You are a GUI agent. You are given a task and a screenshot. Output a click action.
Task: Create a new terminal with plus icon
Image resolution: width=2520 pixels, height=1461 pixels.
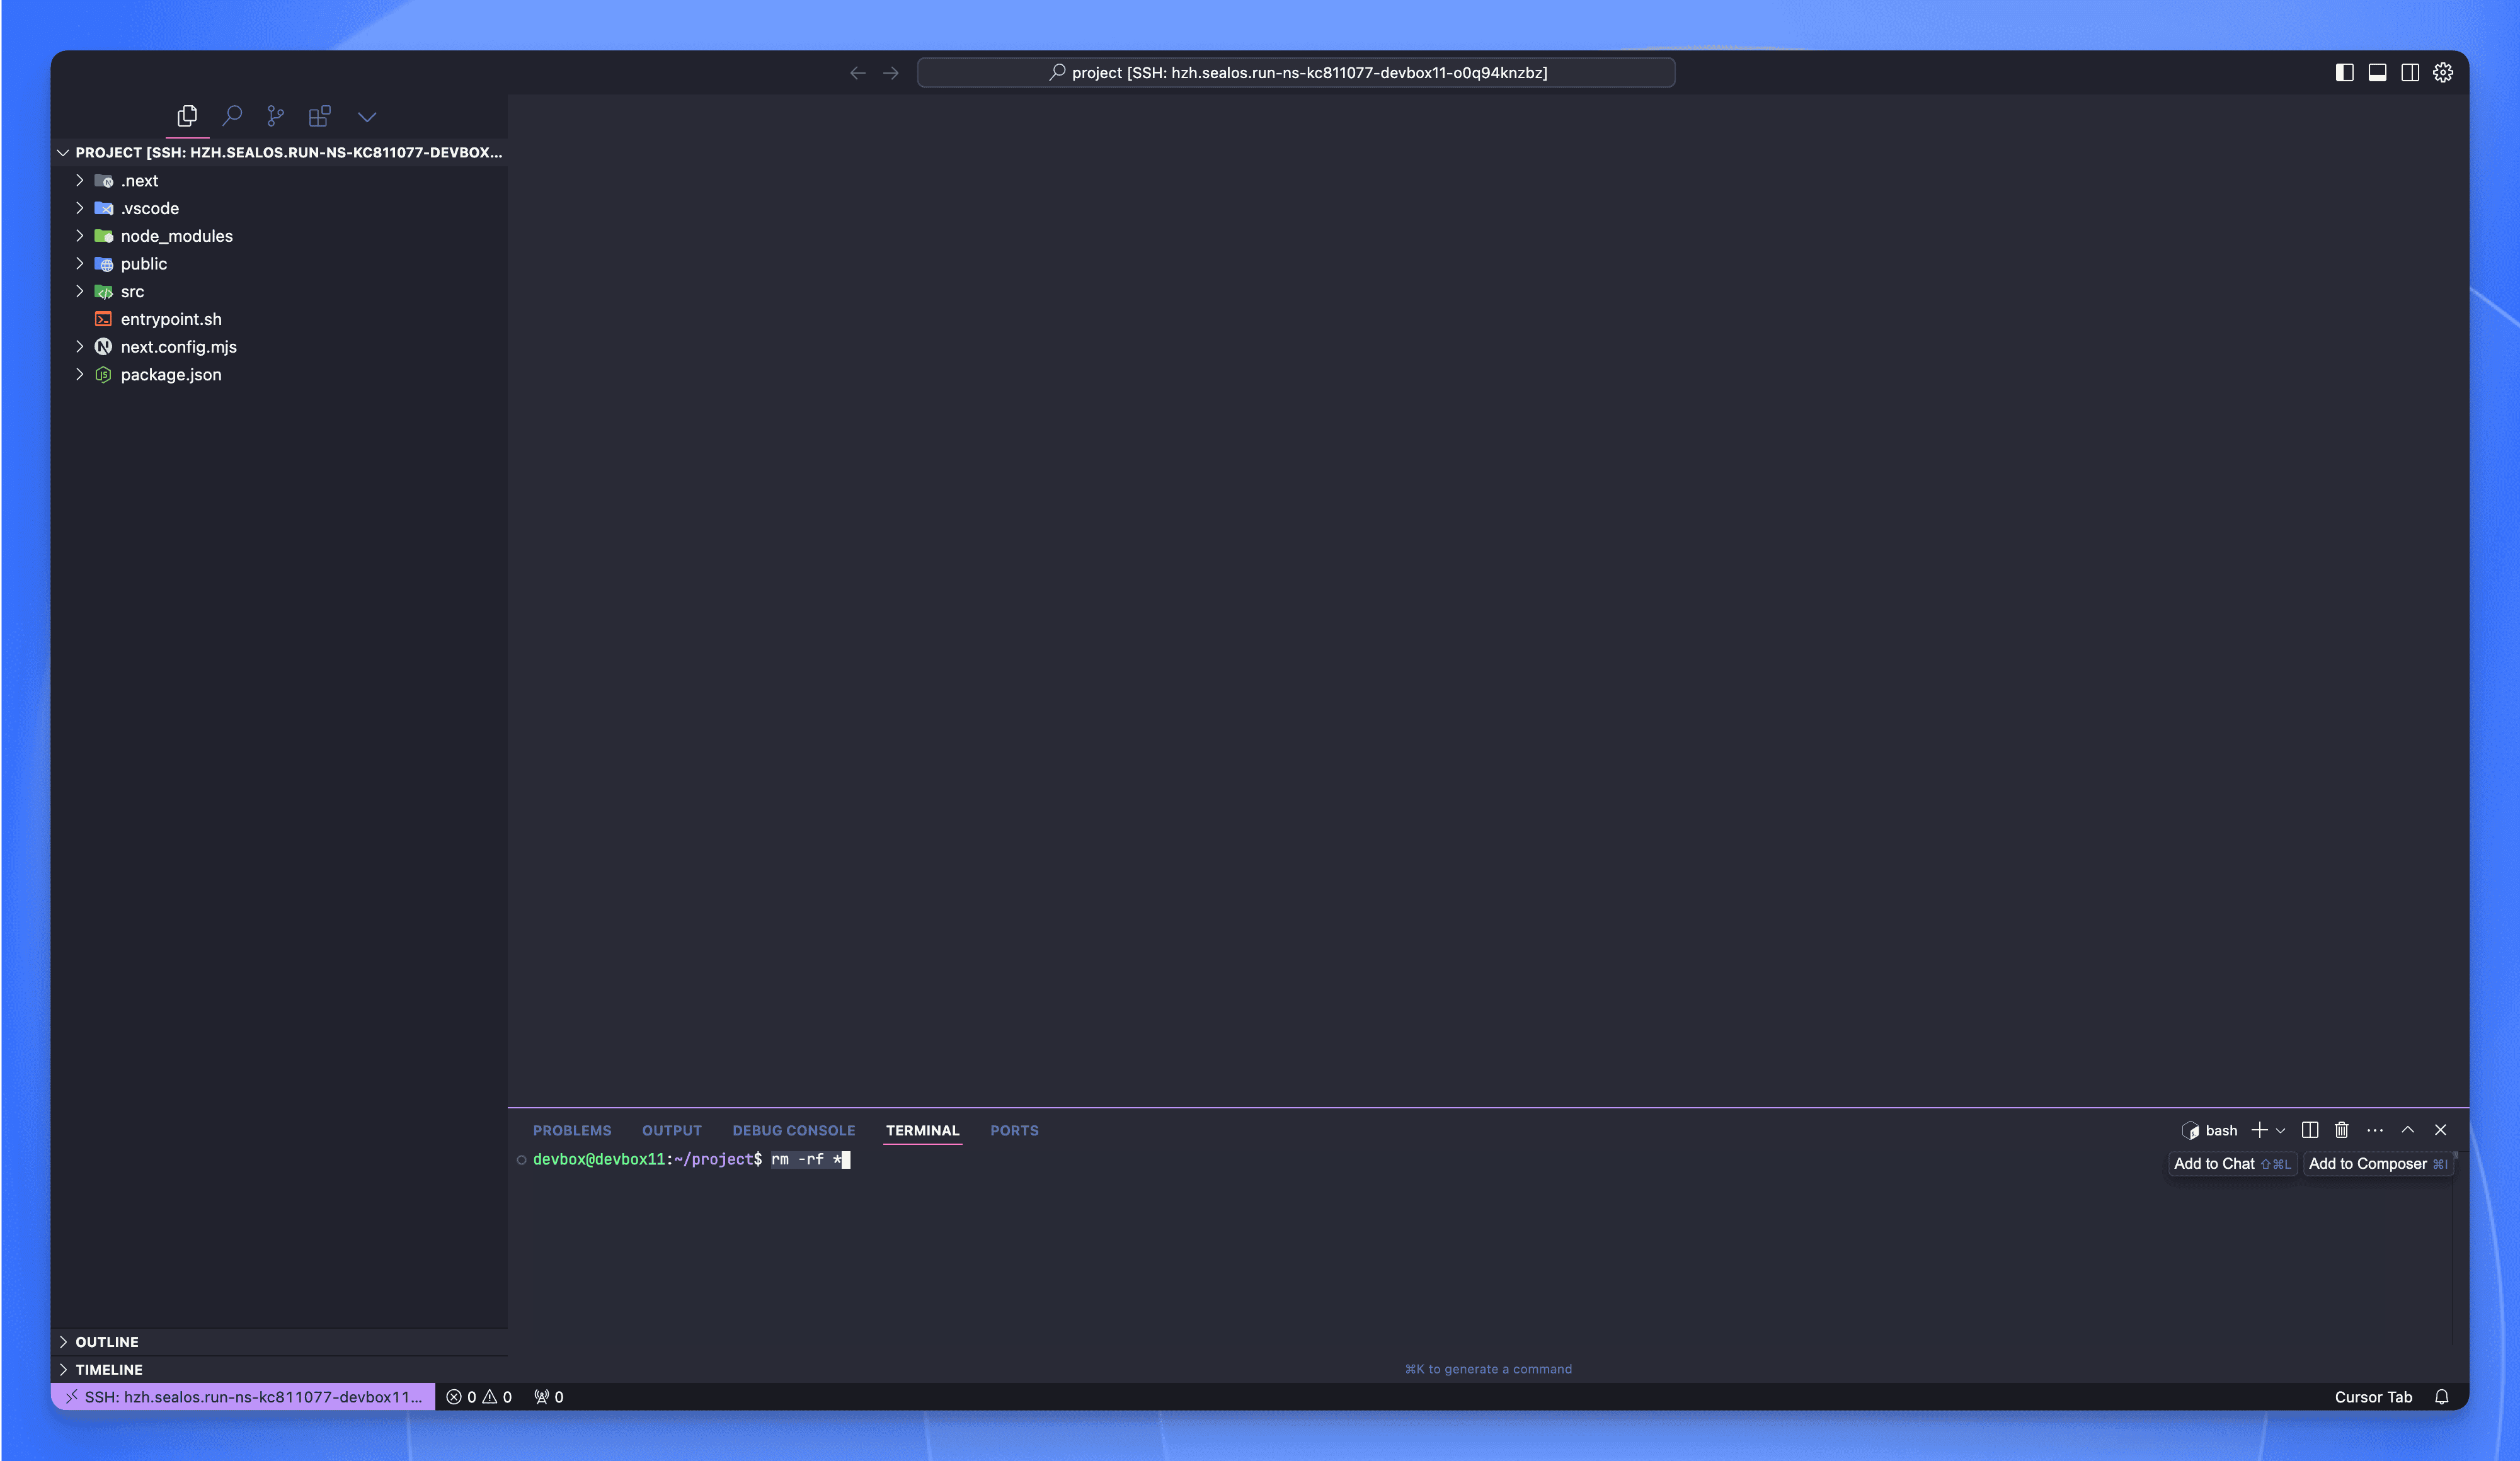click(2259, 1130)
